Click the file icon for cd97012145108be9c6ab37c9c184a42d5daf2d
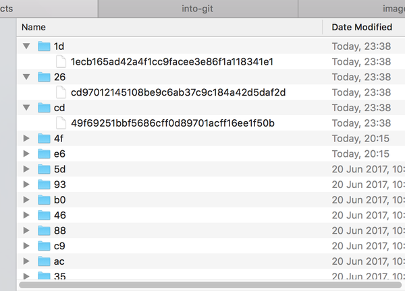 pyautogui.click(x=61, y=92)
